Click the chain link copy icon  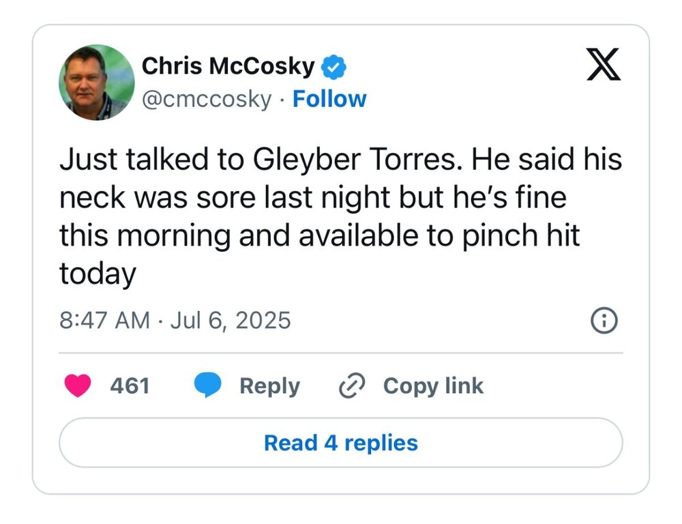point(352,386)
